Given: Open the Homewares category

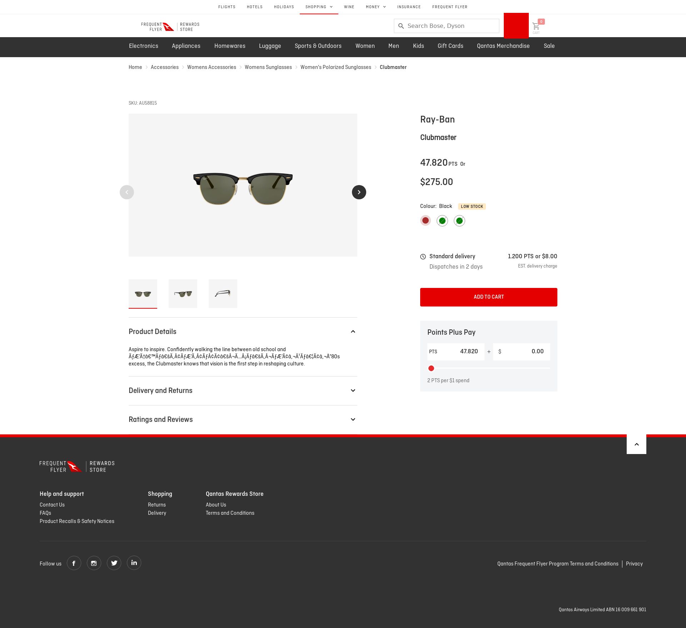Looking at the screenshot, I should coord(230,46).
